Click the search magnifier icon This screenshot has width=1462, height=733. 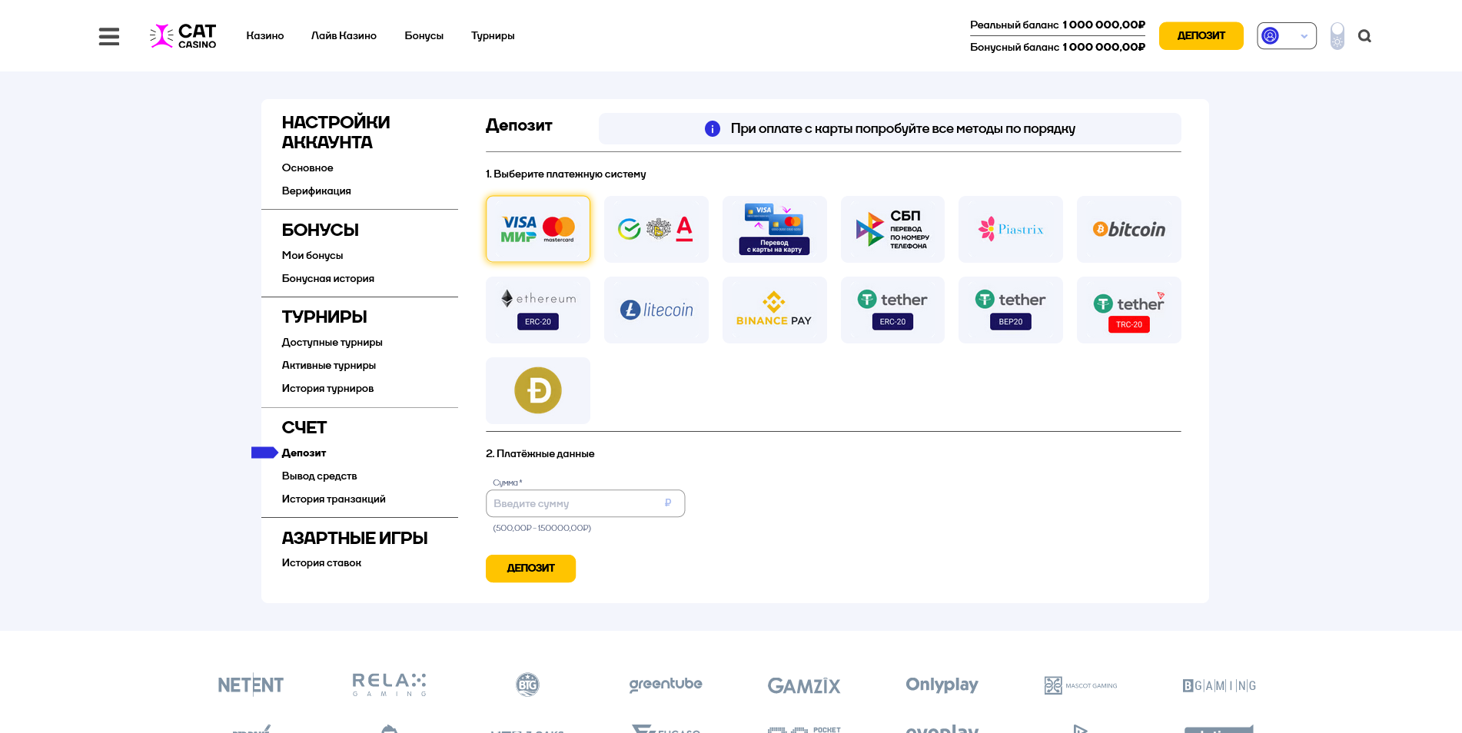click(1364, 36)
